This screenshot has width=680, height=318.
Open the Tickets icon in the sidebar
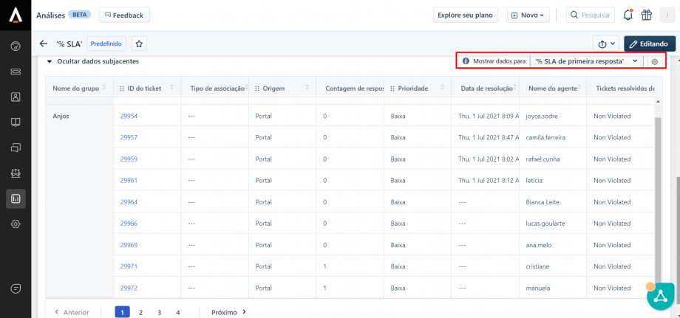16,72
